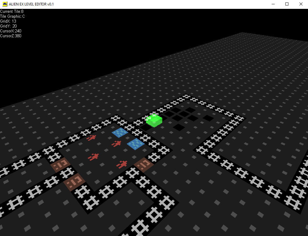Click the green cube cursor
The width and height of the screenshot is (308, 236).
(154, 121)
